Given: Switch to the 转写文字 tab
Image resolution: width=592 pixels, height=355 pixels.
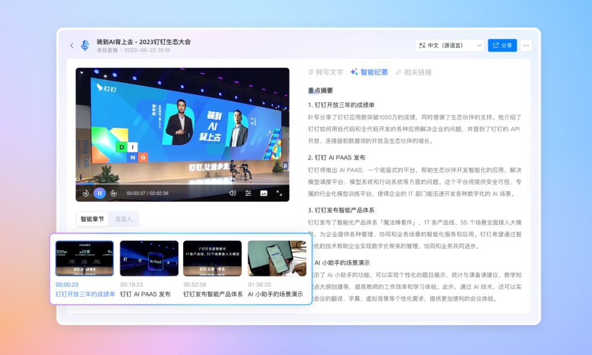Looking at the screenshot, I should click(x=326, y=72).
